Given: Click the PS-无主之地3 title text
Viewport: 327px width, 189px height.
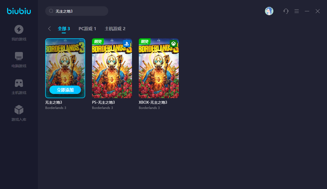Looking at the screenshot, I should [x=103, y=102].
